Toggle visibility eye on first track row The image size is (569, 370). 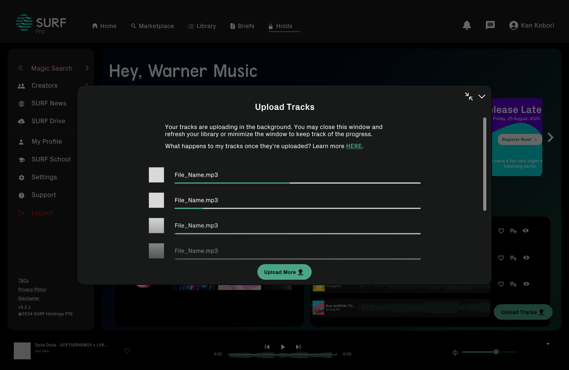tap(526, 231)
